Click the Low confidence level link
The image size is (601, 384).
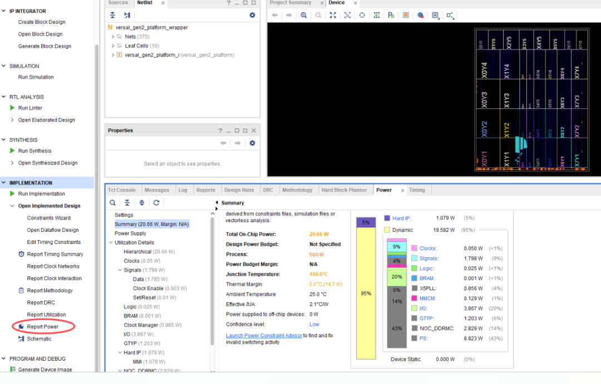click(x=314, y=325)
